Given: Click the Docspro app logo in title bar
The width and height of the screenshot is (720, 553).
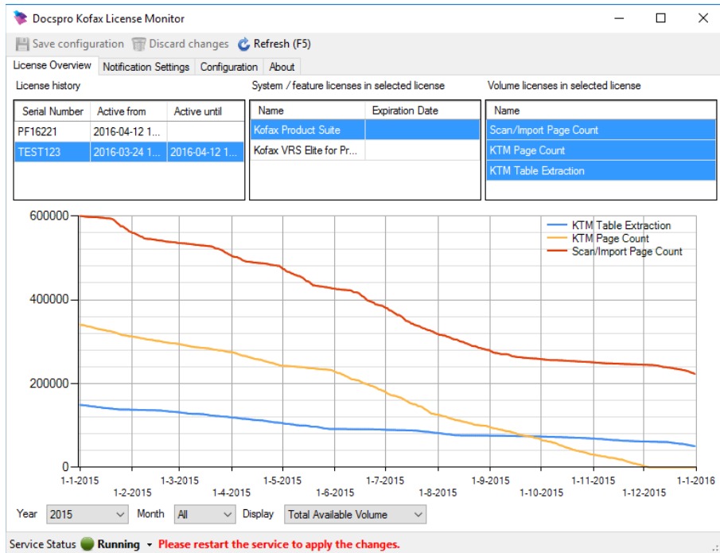Looking at the screenshot, I should click(x=20, y=18).
